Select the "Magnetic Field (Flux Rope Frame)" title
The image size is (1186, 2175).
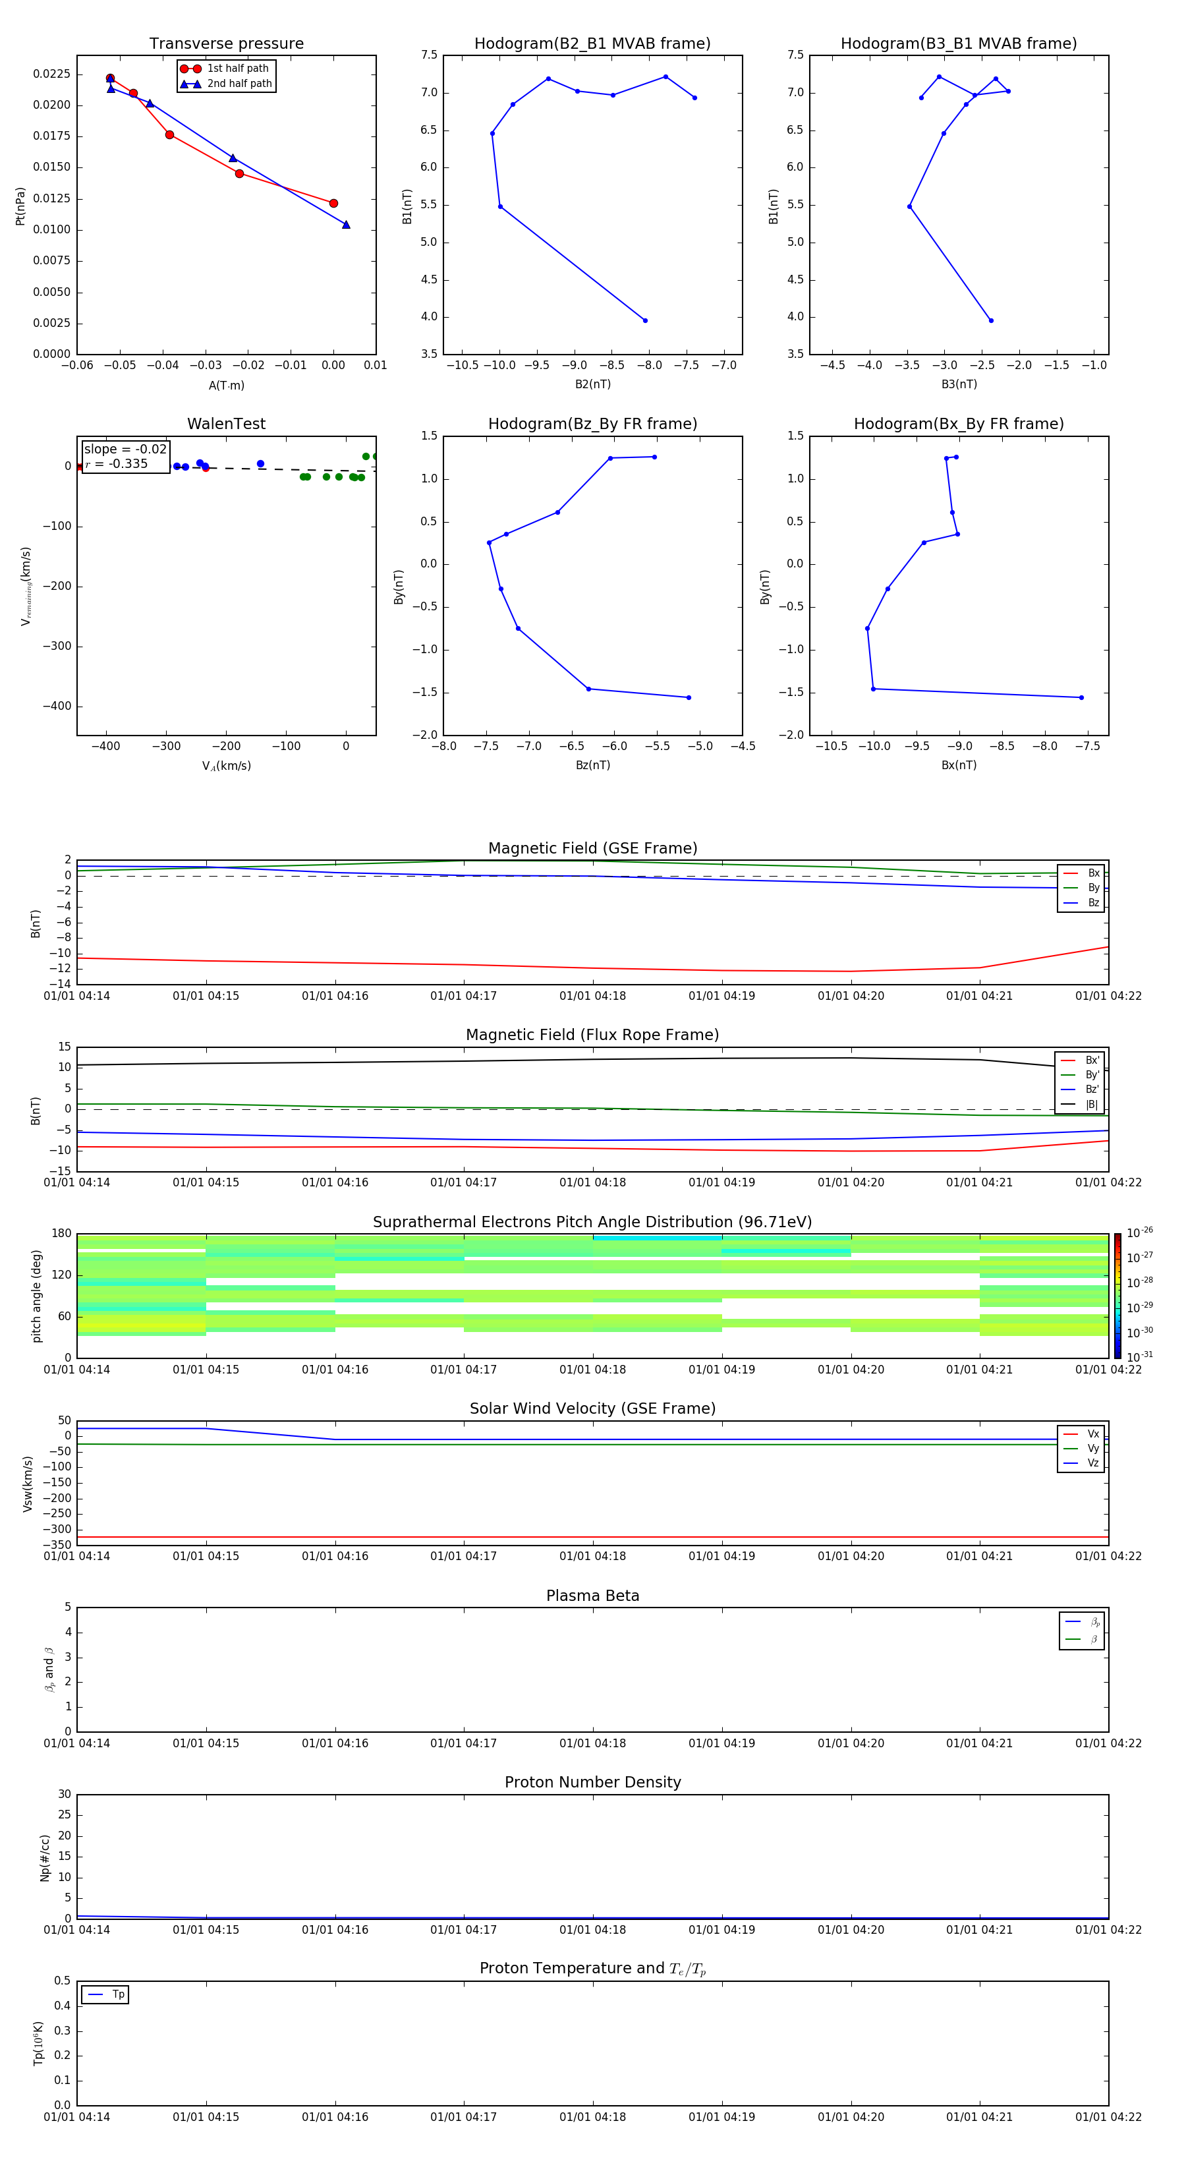coord(592,1034)
